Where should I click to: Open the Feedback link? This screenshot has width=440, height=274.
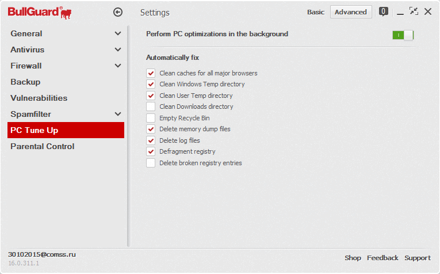click(382, 258)
